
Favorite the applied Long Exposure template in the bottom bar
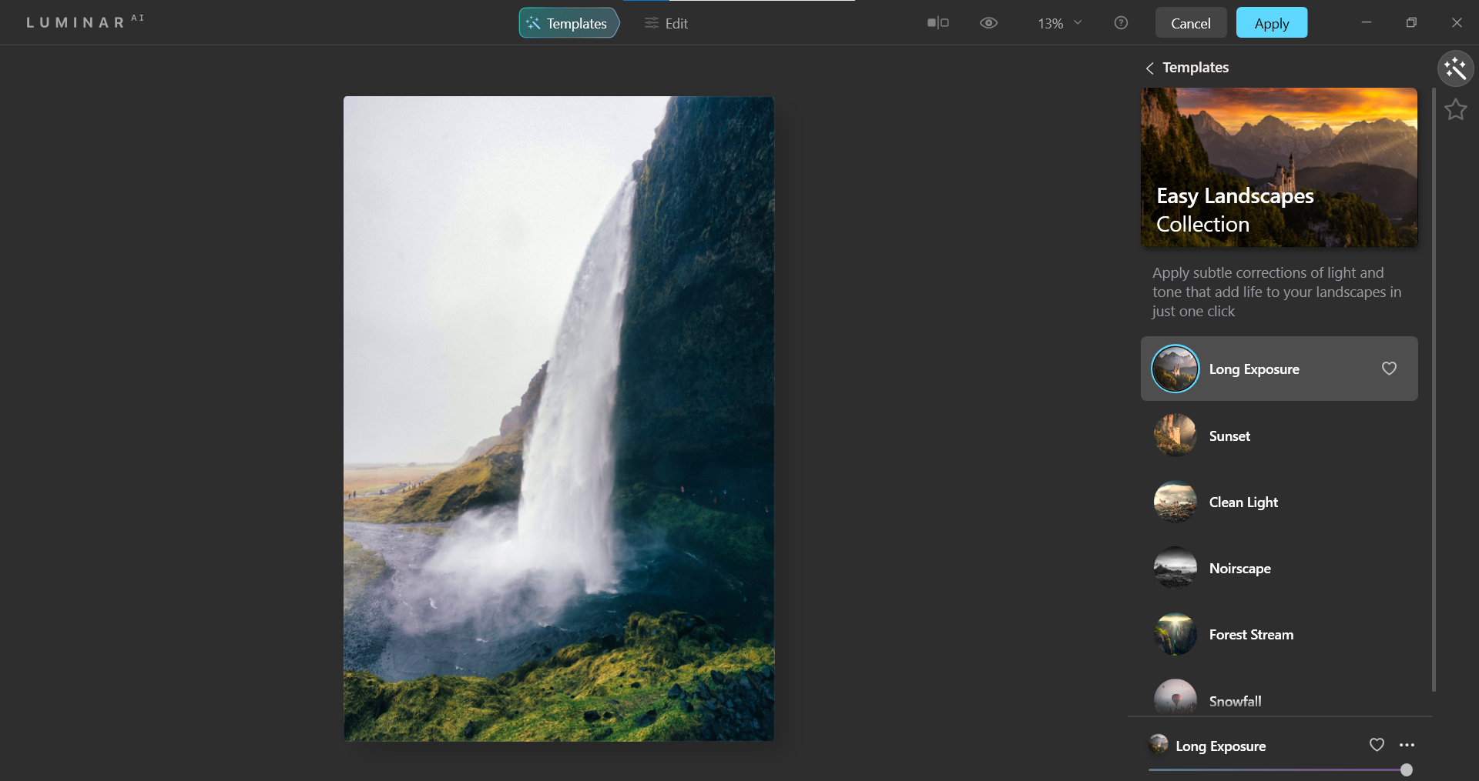[1377, 745]
